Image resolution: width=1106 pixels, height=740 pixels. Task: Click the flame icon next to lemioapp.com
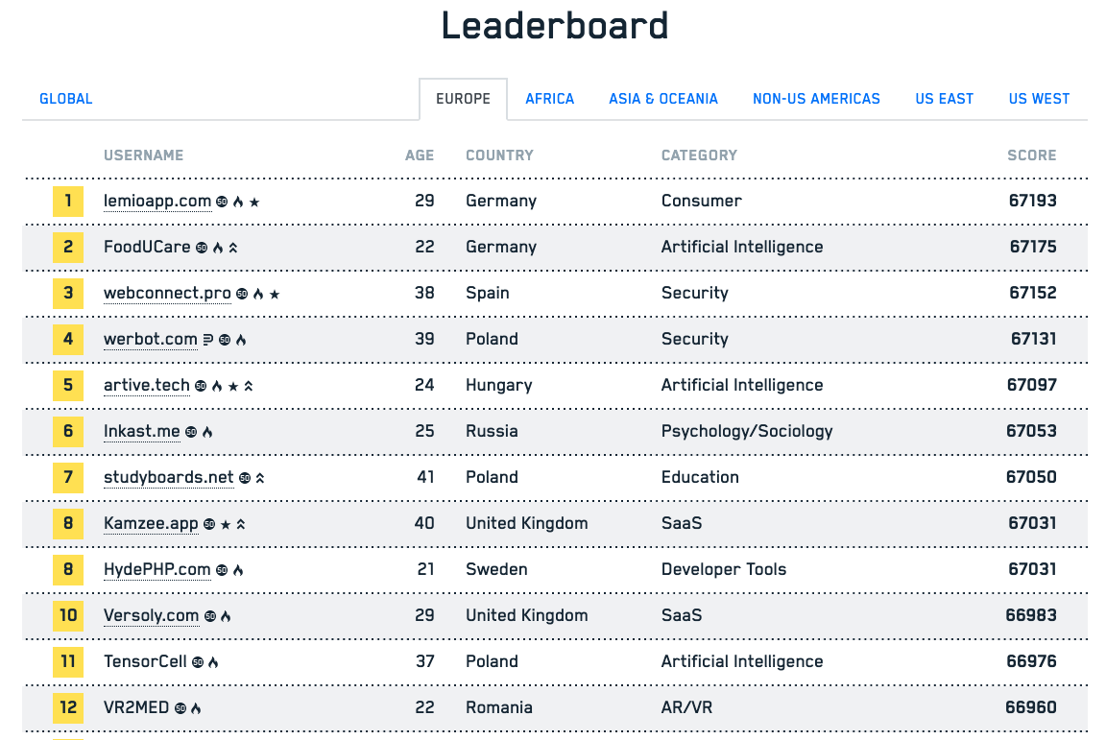[238, 202]
